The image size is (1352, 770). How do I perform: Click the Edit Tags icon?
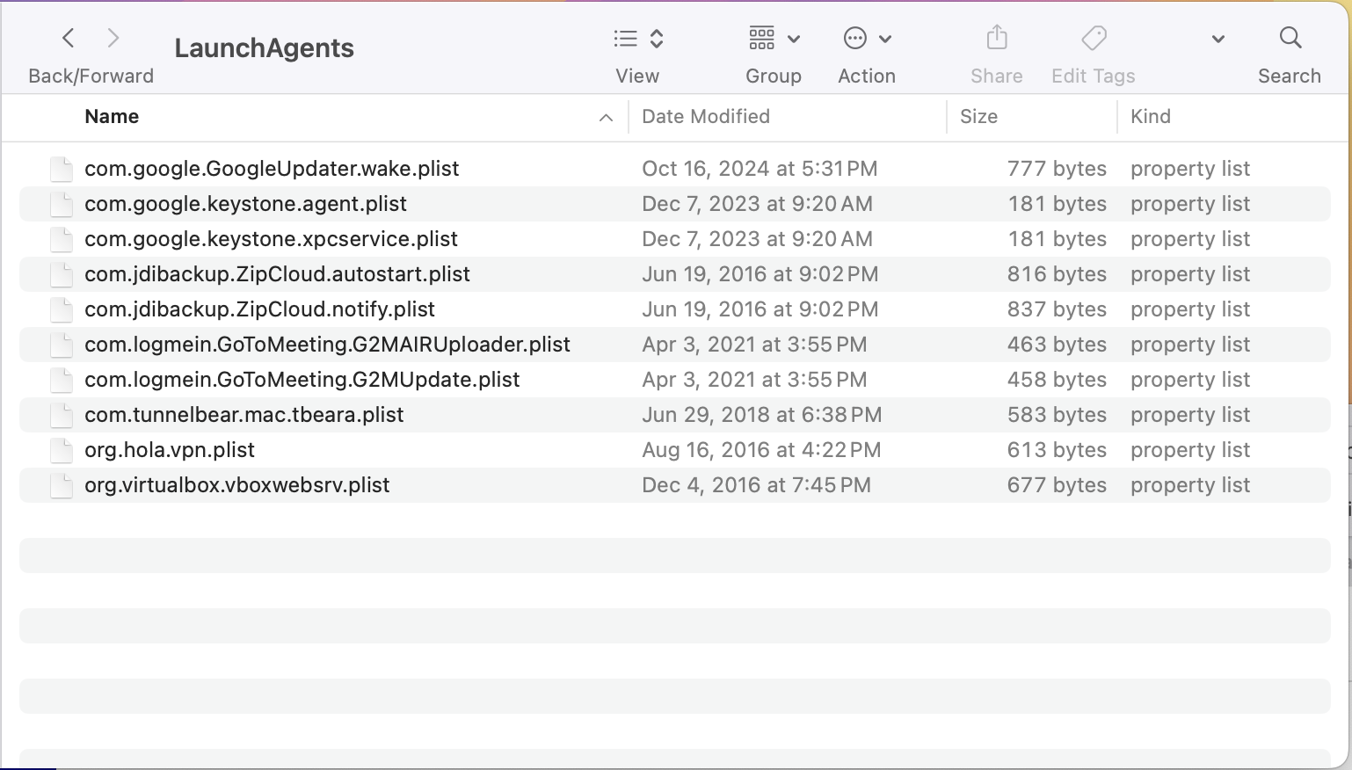(1094, 39)
